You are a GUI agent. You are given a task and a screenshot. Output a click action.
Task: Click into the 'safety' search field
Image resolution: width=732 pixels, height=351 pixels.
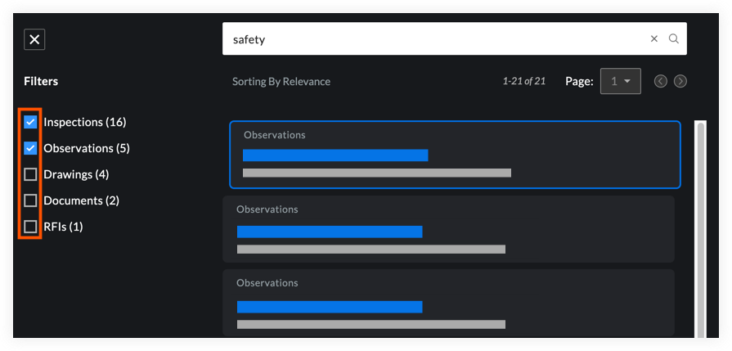(x=433, y=38)
